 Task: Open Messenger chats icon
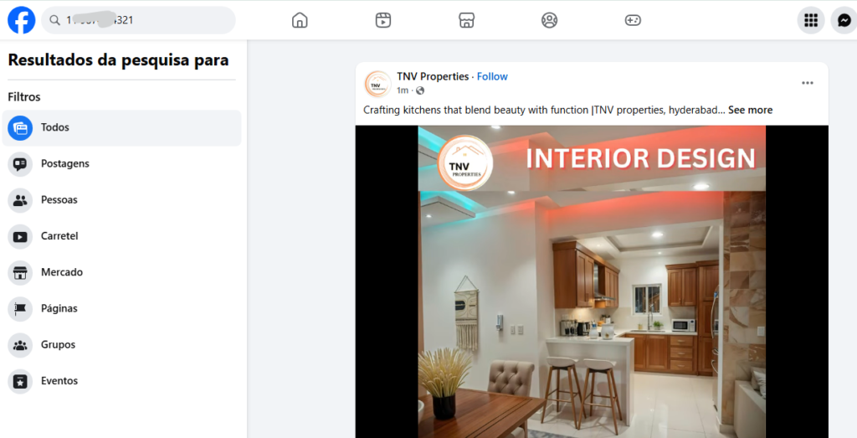[844, 20]
